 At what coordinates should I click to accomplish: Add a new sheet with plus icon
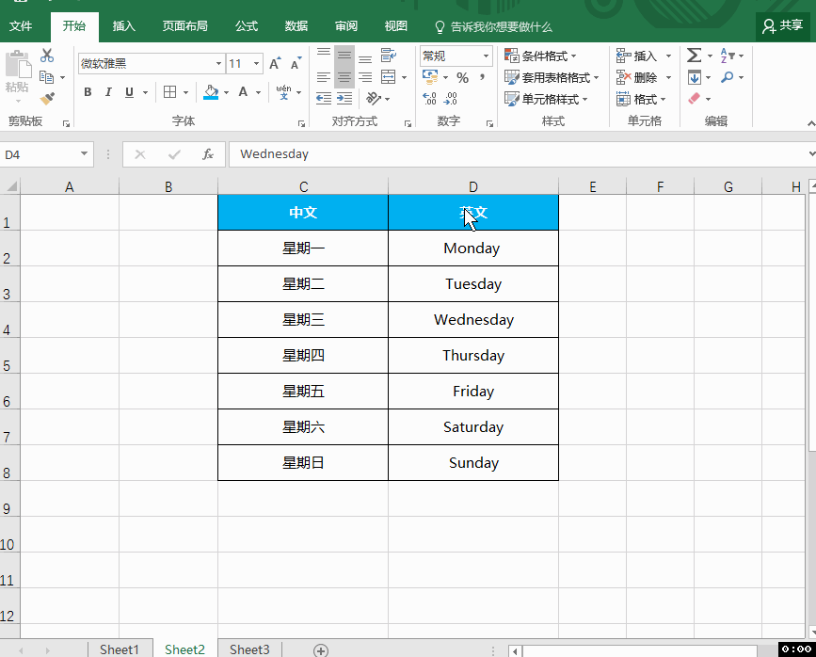tap(321, 649)
